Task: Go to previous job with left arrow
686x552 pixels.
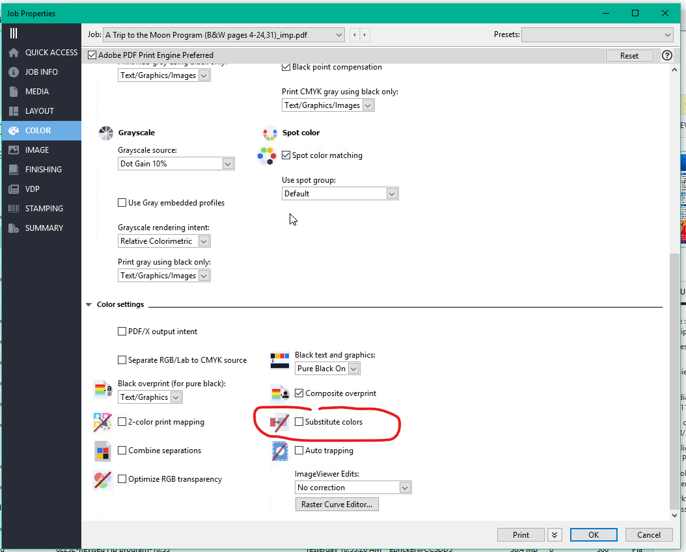Action: click(354, 35)
